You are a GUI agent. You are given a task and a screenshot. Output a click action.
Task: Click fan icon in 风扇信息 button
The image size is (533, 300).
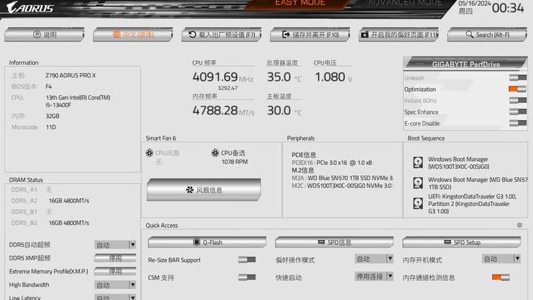click(190, 190)
